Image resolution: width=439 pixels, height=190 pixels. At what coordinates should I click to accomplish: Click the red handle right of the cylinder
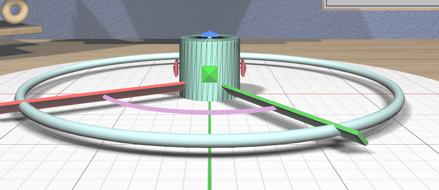click(243, 68)
